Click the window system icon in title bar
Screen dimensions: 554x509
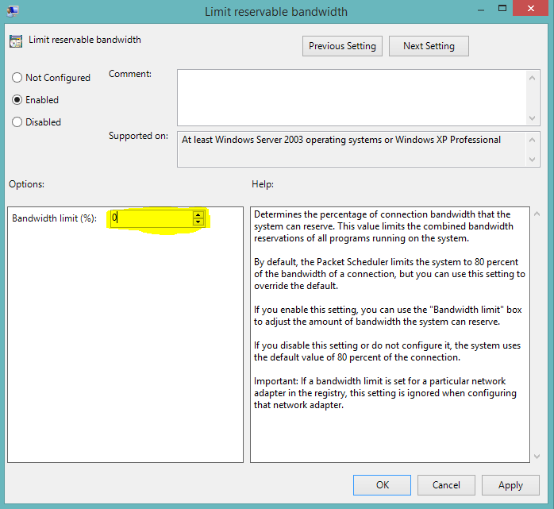[13, 11]
